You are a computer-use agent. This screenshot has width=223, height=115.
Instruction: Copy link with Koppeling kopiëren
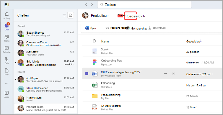coord(117,28)
